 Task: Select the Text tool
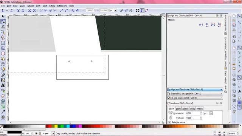point(3,85)
